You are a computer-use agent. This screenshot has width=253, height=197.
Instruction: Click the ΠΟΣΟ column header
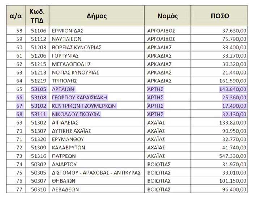pos(220,16)
